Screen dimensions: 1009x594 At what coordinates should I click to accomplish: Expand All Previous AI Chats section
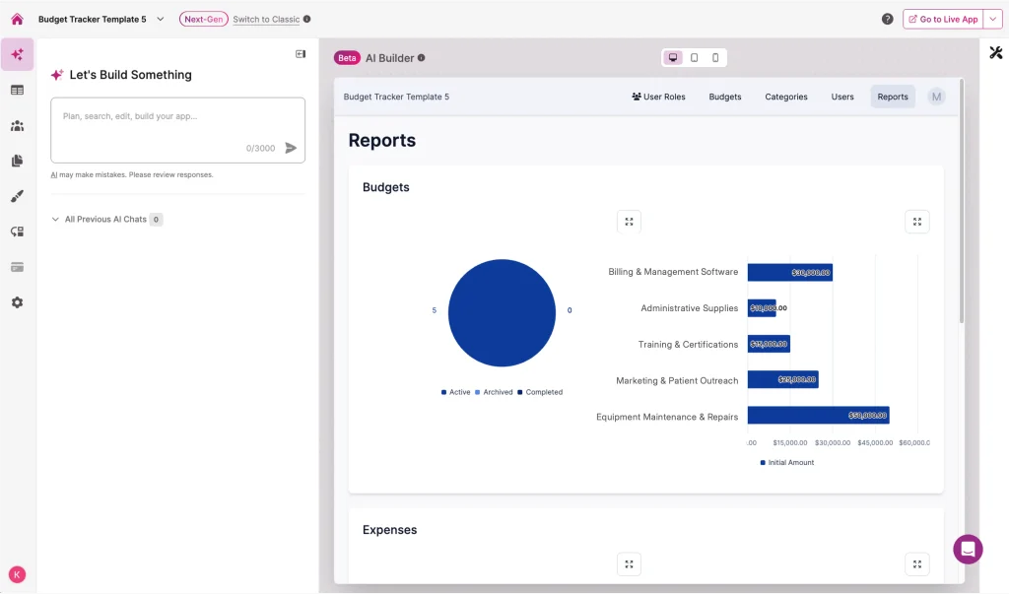55,220
